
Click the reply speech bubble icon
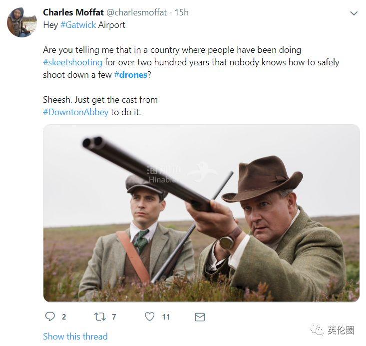(50, 317)
